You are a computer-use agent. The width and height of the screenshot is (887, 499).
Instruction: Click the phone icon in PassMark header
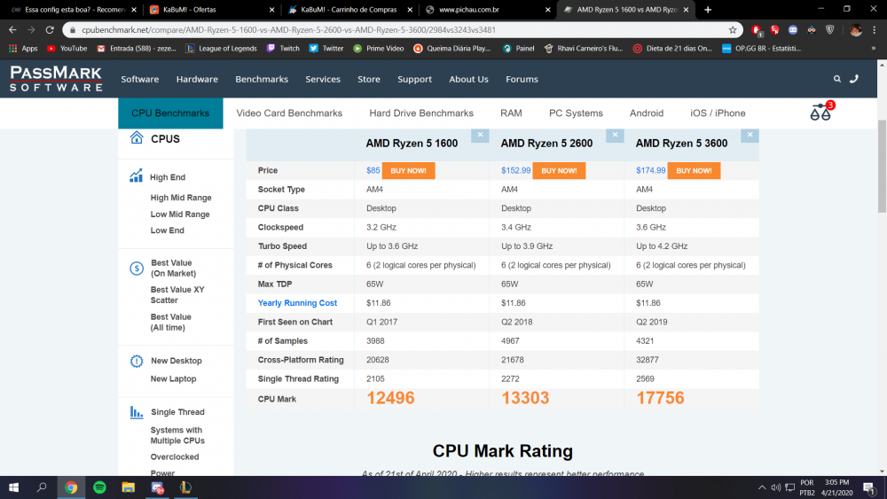pyautogui.click(x=854, y=79)
